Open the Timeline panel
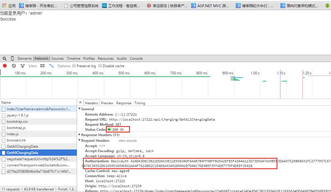331x192 pixels. click(73, 59)
